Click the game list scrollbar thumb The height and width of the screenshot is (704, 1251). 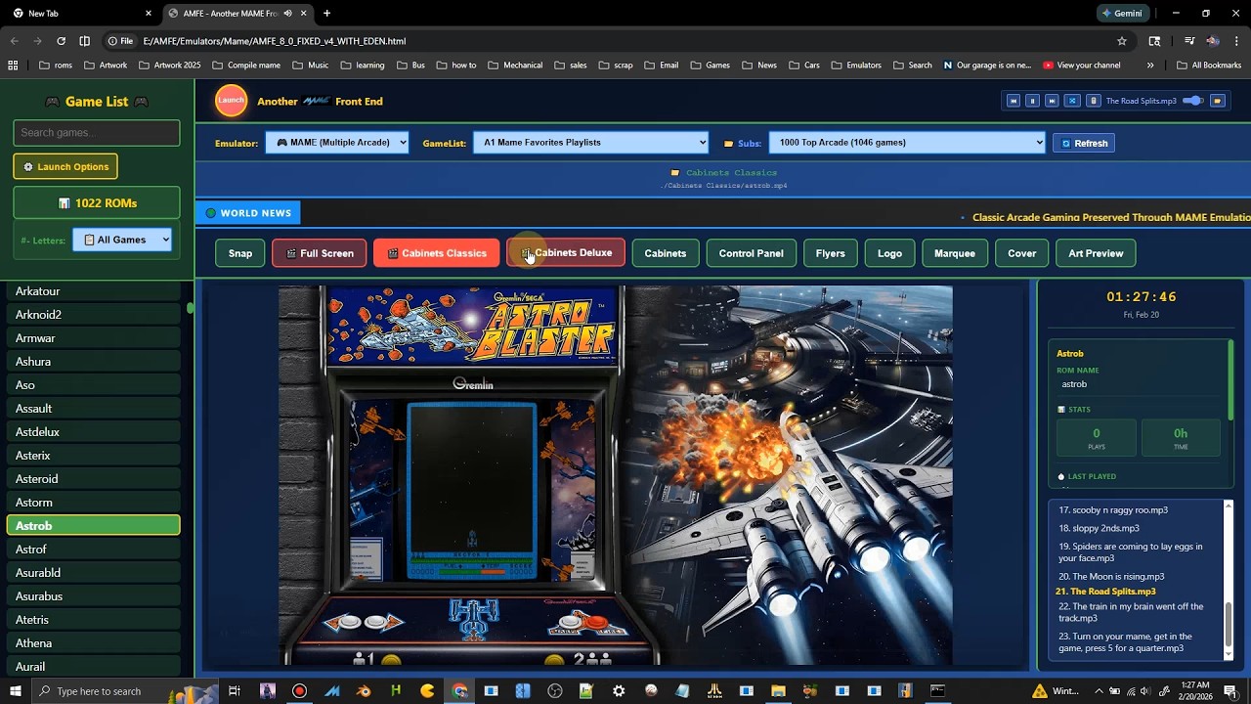click(191, 308)
